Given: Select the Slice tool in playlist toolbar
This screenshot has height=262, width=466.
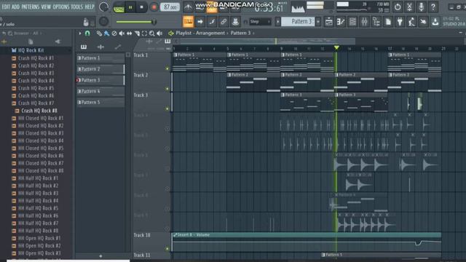Looking at the screenshot, I should [x=137, y=33].
